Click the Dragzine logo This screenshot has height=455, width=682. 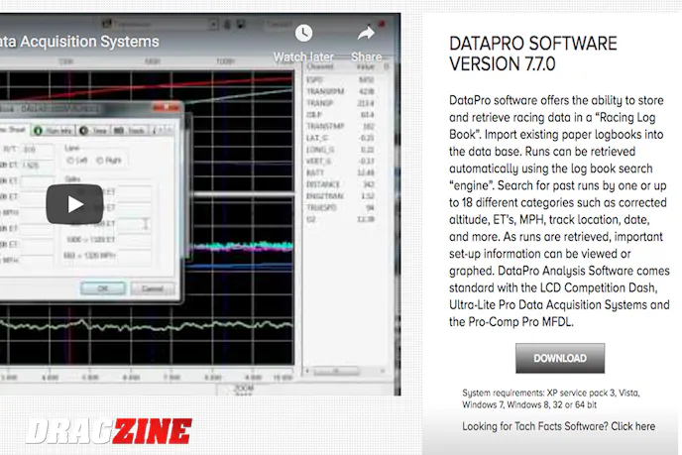coord(109,432)
